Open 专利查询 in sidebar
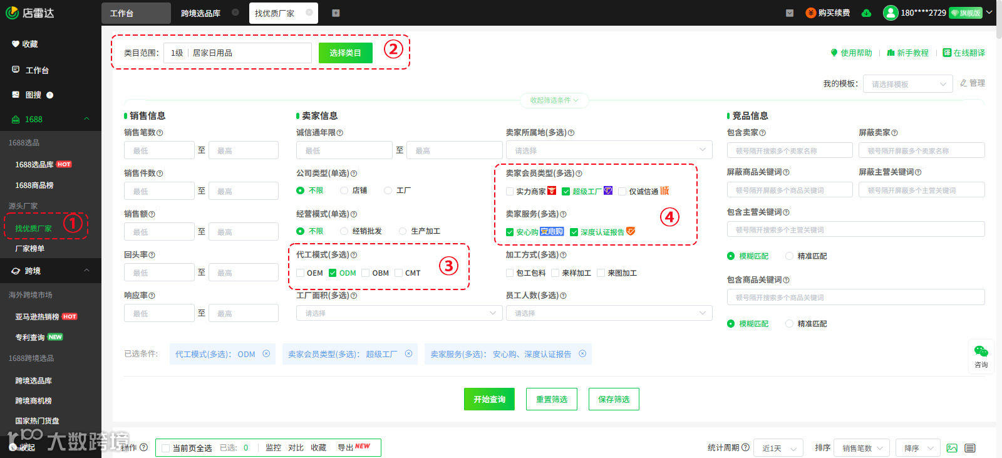The height and width of the screenshot is (458, 1002). (x=30, y=337)
